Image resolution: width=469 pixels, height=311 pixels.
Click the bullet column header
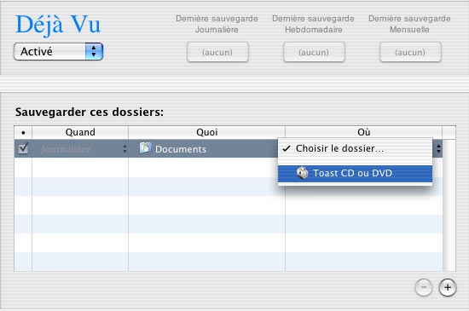23,132
